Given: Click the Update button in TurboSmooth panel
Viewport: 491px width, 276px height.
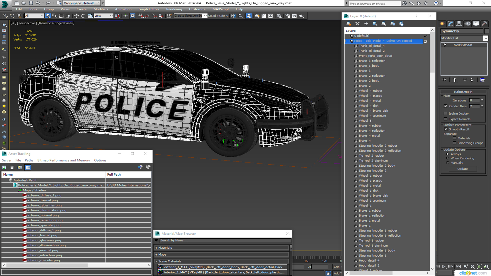Looking at the screenshot, I should [x=463, y=168].
